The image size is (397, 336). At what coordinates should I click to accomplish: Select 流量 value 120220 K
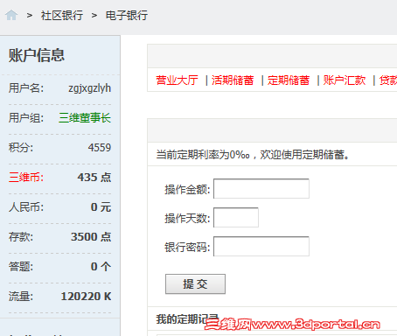coord(86,297)
